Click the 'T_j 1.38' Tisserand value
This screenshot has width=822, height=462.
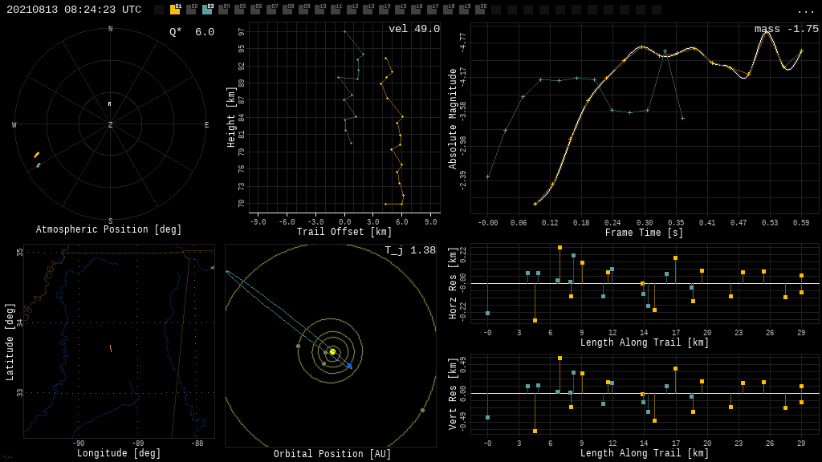(410, 250)
